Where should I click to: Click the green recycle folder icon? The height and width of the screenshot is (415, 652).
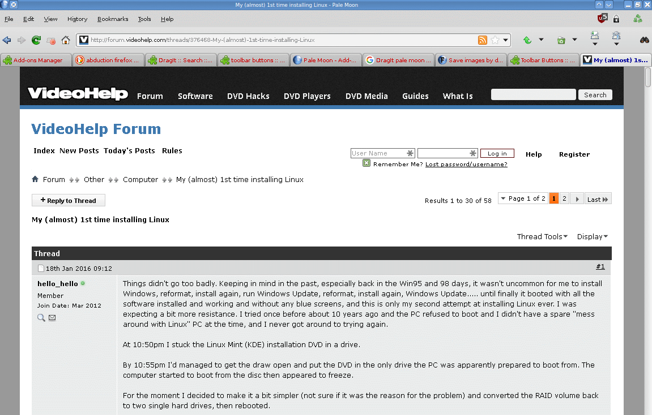561,40
